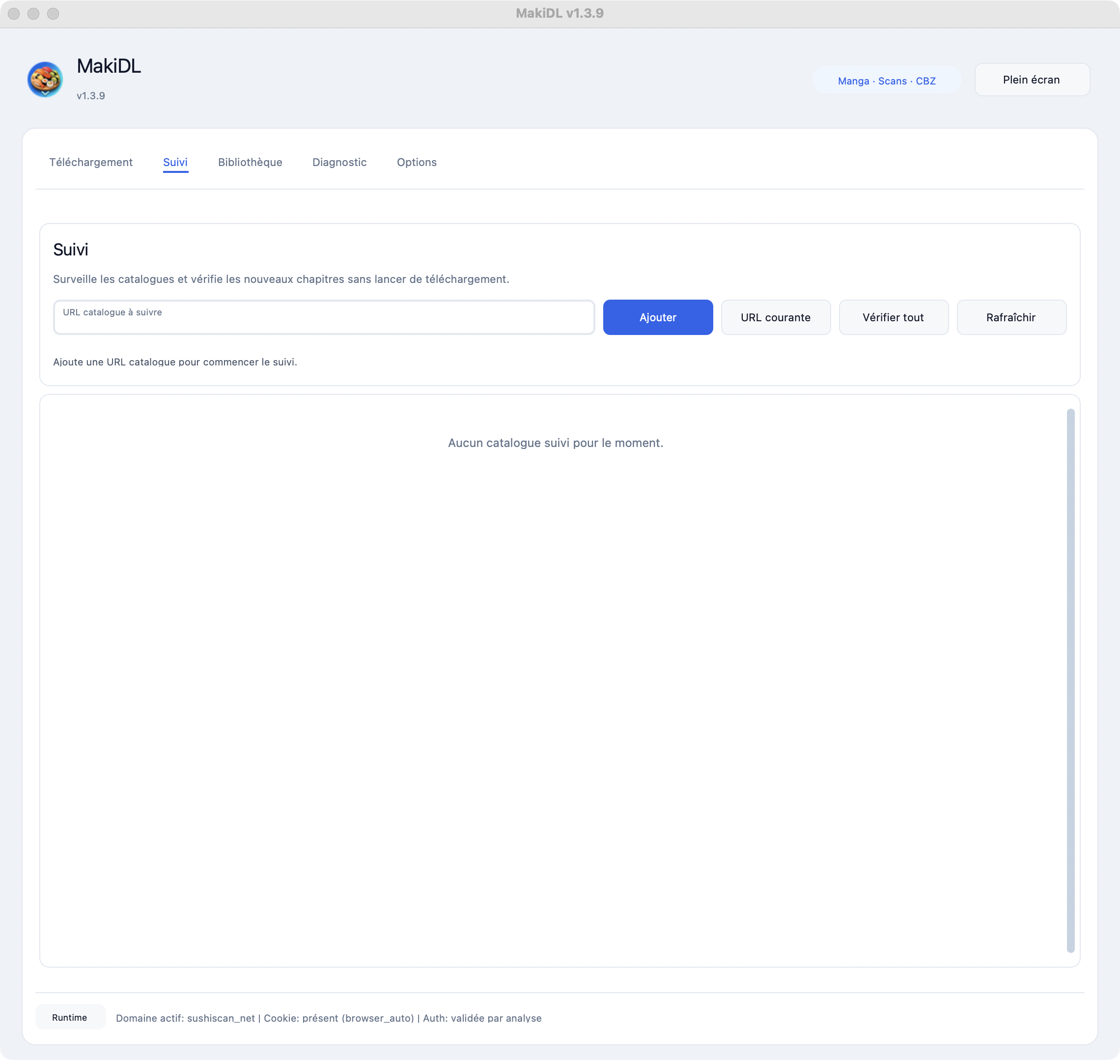Image resolution: width=1120 pixels, height=1060 pixels.
Task: Click the Suivi section heading
Action: click(71, 250)
